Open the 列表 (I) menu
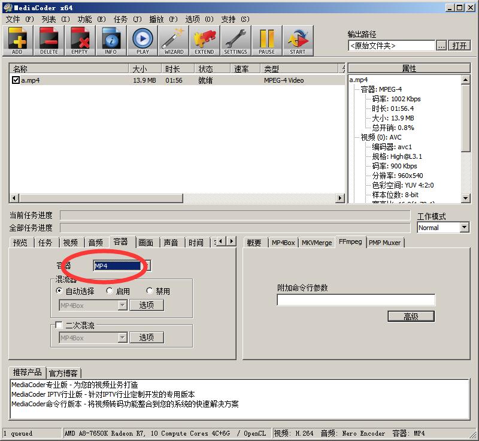 [56, 19]
